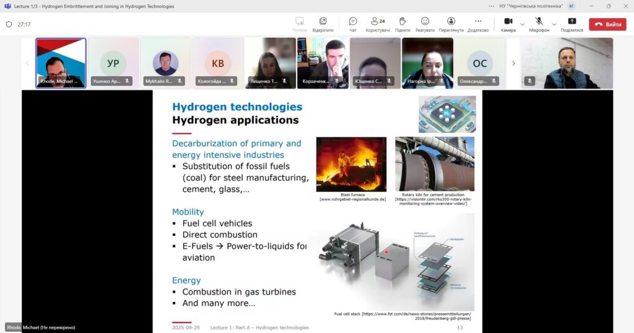This screenshot has height=333, width=634.
Task: Select the КВ participant tile
Action: [218, 63]
